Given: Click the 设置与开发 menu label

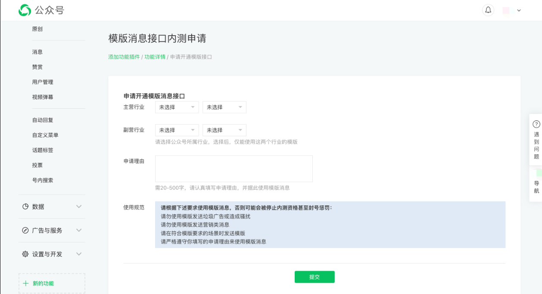Looking at the screenshot, I should pyautogui.click(x=47, y=254).
